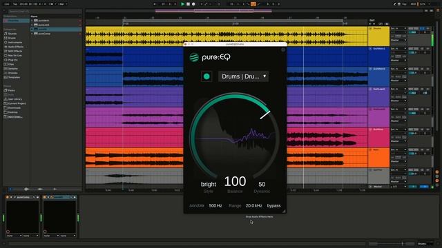Click the Plug-ins category icon
This screenshot has height=248, width=442.
coord(6,60)
